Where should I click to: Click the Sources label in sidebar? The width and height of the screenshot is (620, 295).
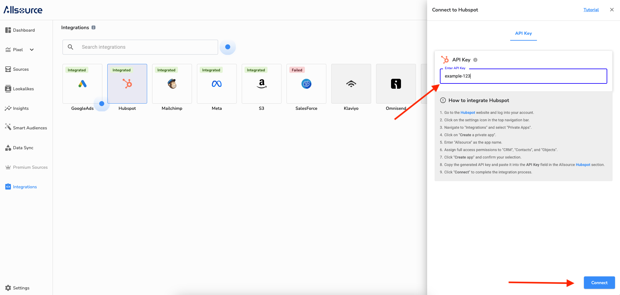21,69
